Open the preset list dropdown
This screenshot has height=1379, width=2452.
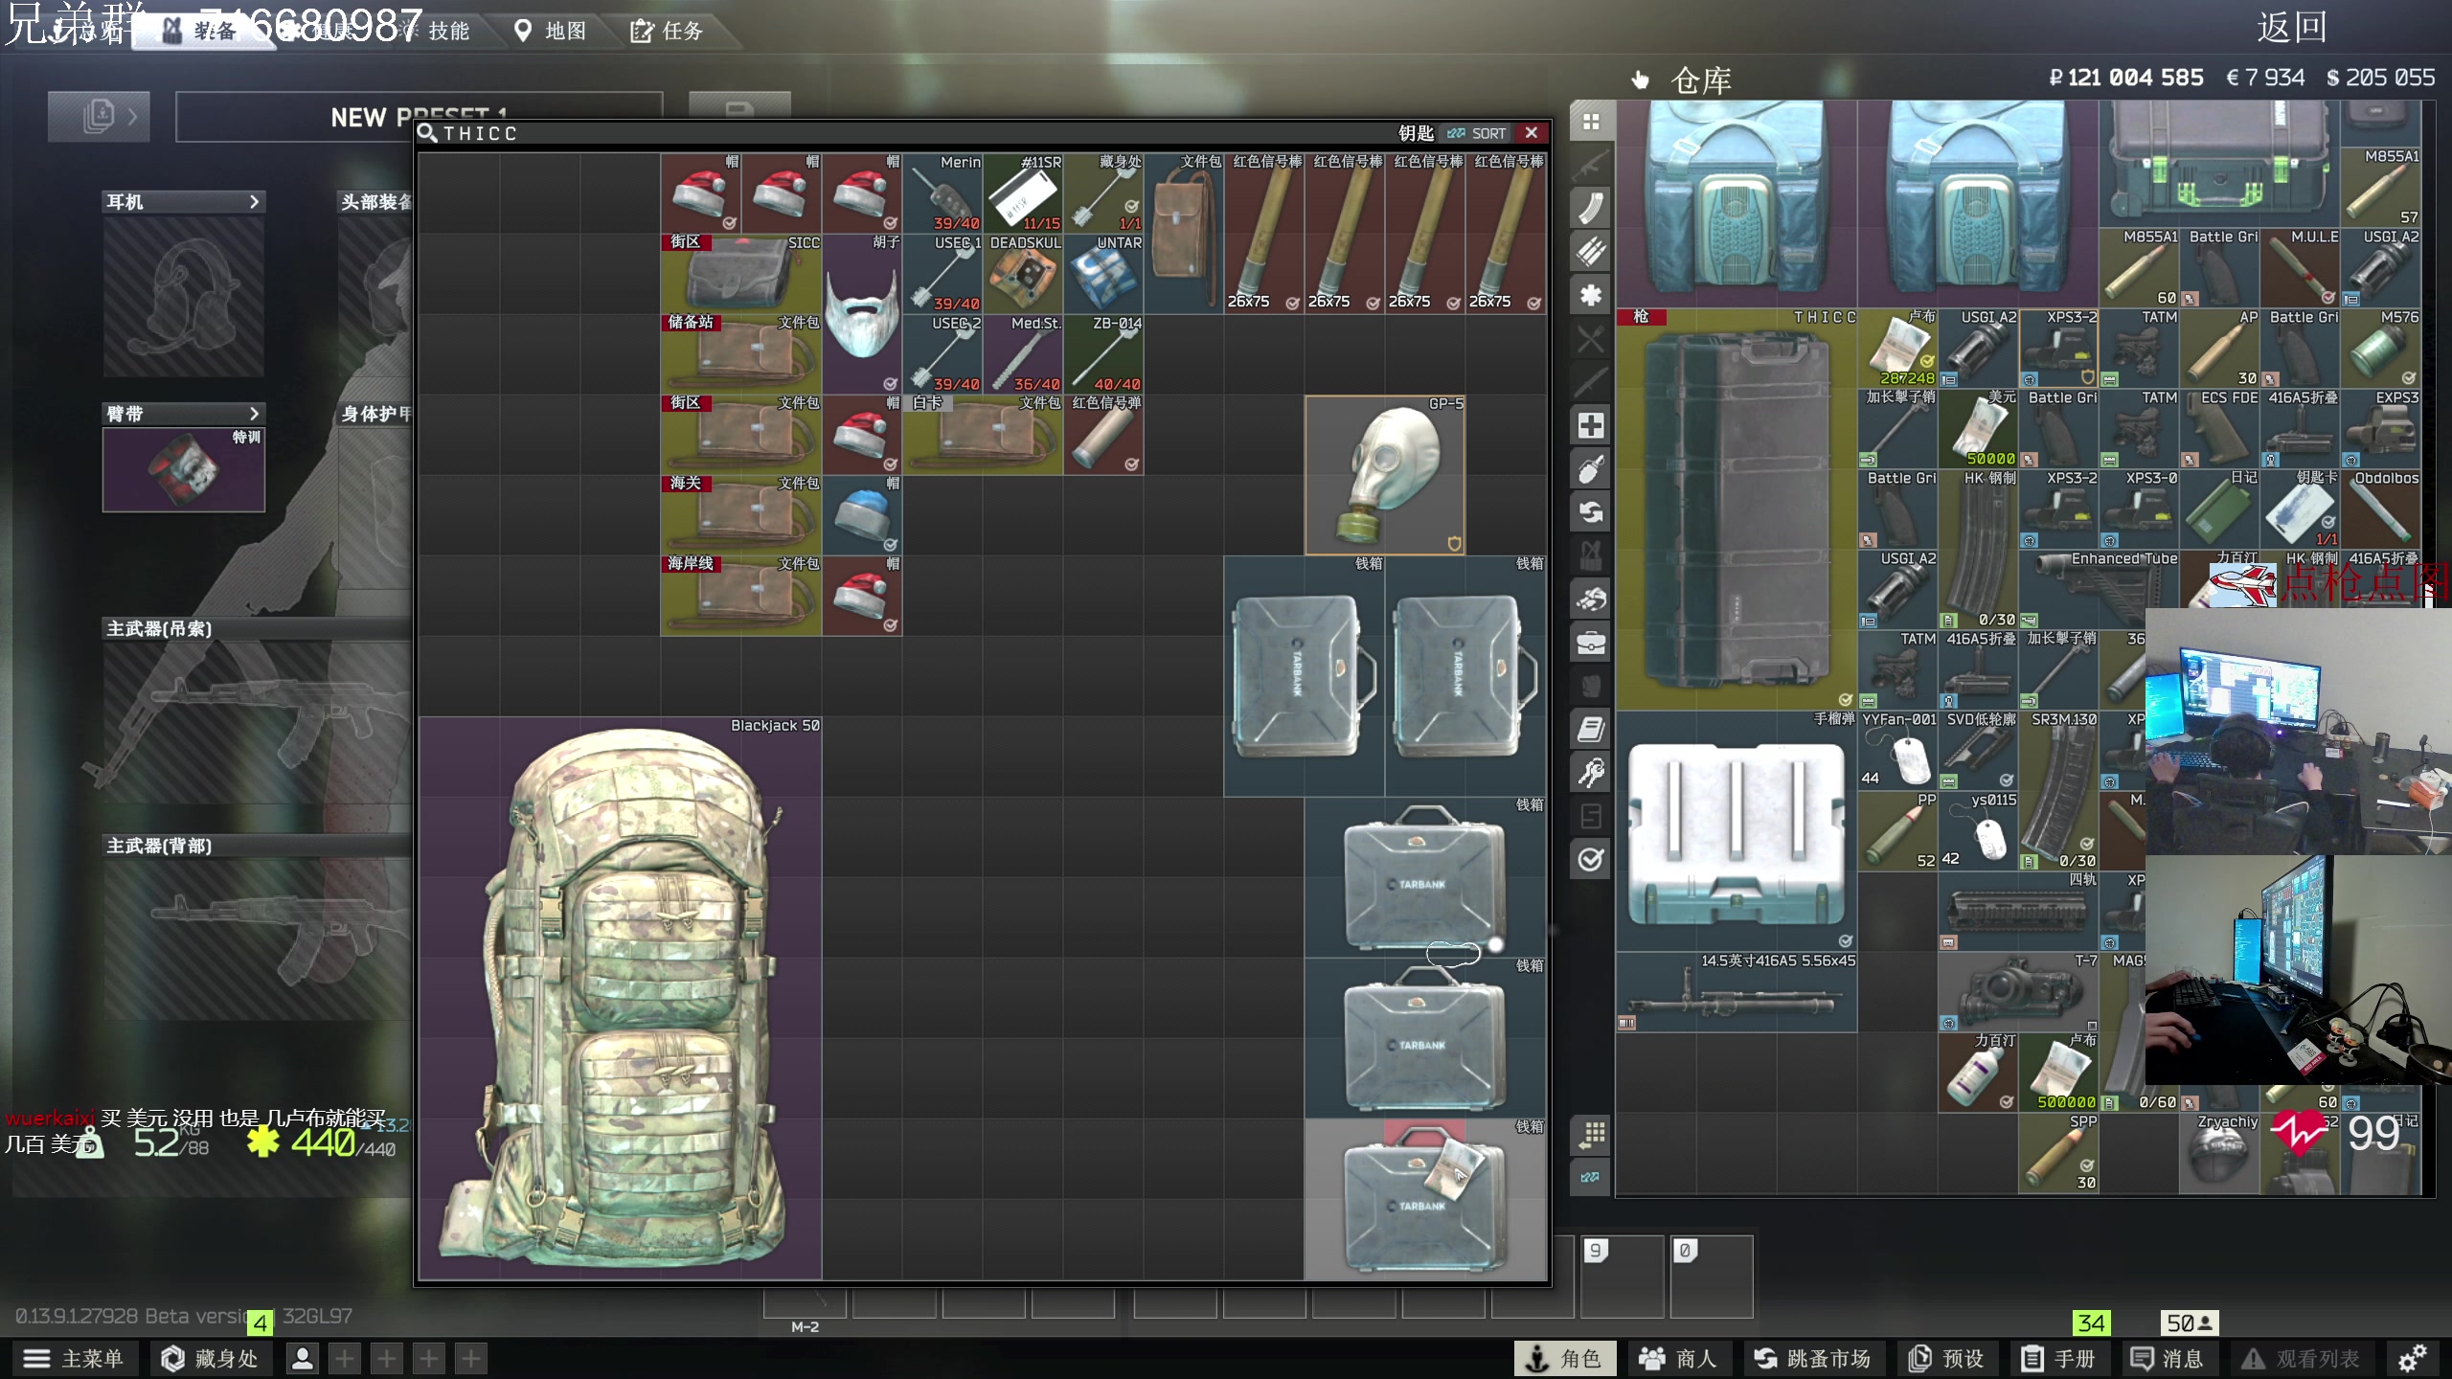point(100,117)
